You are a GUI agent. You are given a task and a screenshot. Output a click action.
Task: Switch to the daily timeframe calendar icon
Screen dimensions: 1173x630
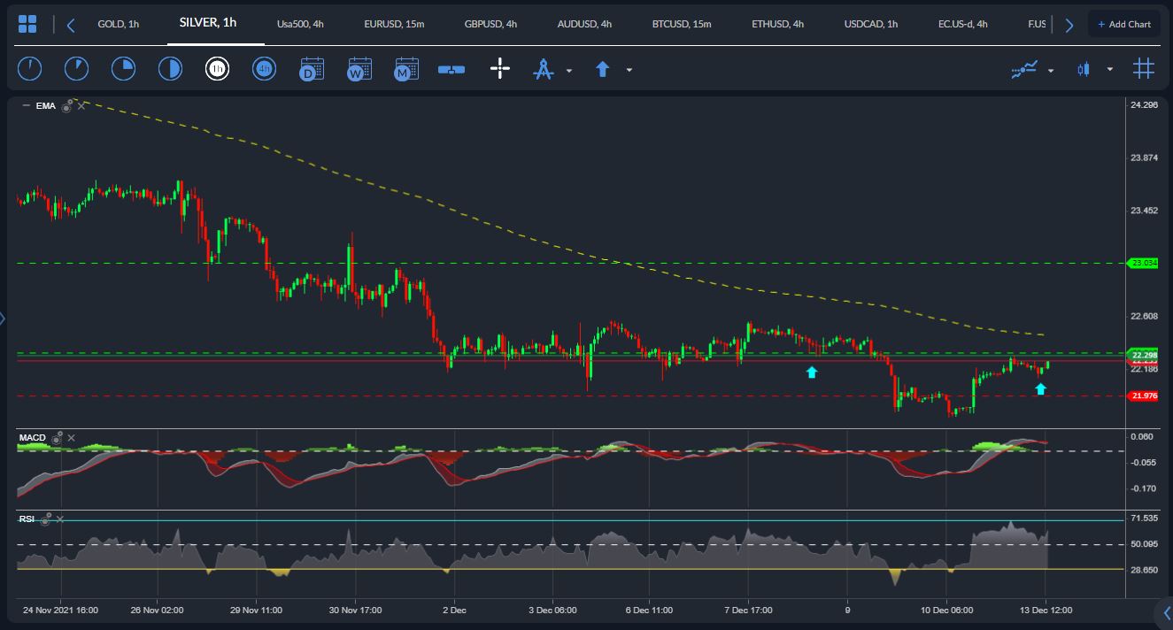(x=312, y=69)
